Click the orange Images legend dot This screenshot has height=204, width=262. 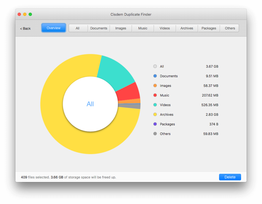pyautogui.click(x=155, y=86)
